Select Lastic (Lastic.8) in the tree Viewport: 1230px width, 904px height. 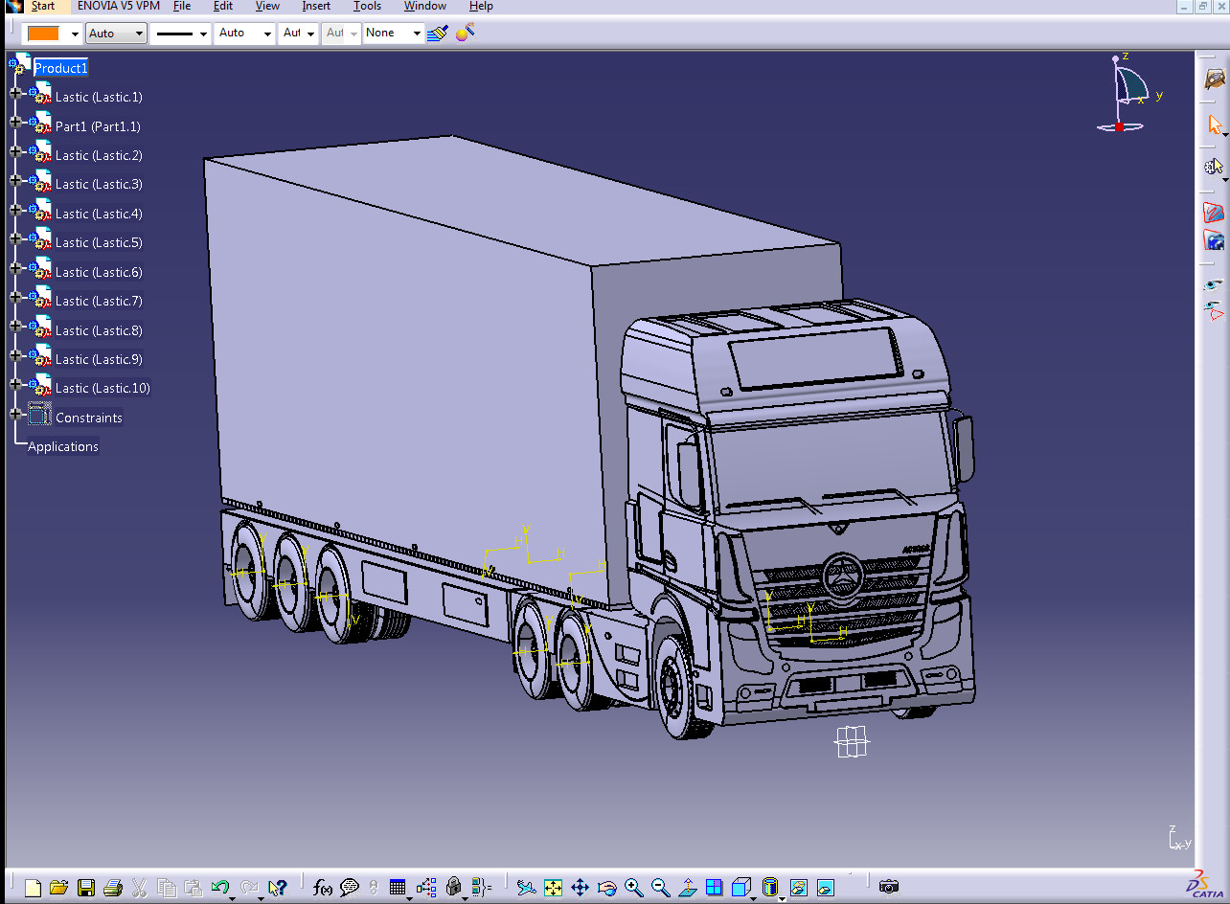99,330
